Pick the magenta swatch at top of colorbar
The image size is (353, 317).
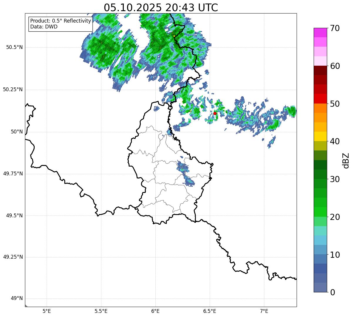click(320, 33)
